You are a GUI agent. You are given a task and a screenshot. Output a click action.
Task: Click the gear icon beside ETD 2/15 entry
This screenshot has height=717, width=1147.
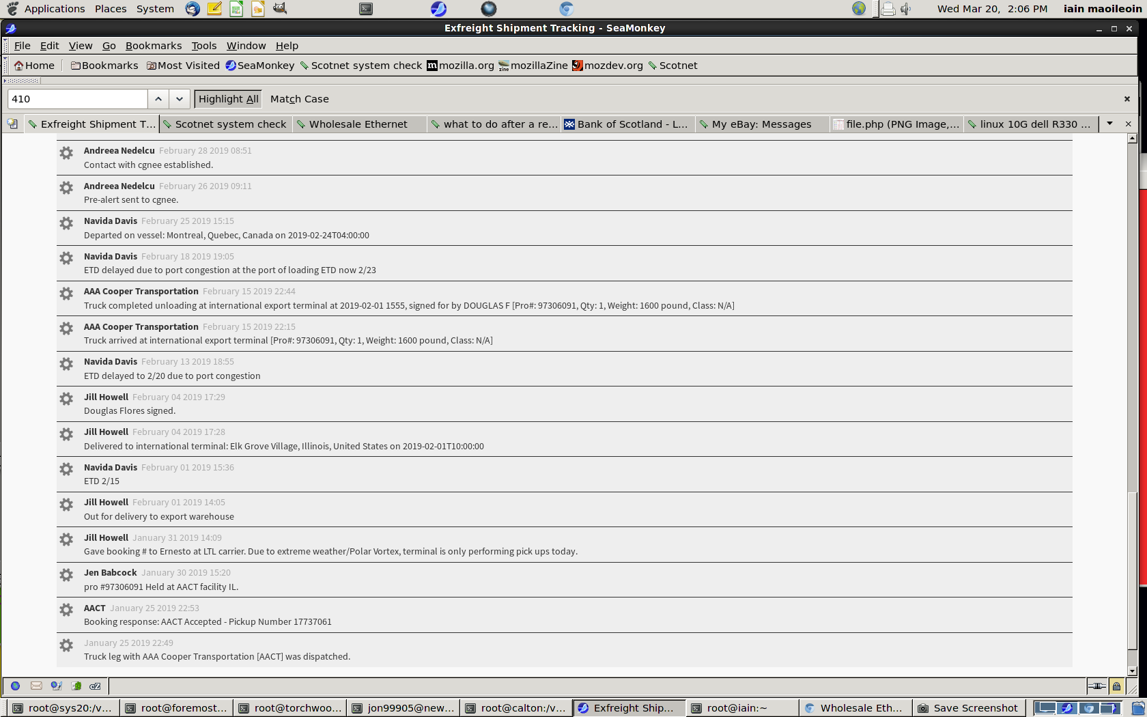(x=66, y=469)
